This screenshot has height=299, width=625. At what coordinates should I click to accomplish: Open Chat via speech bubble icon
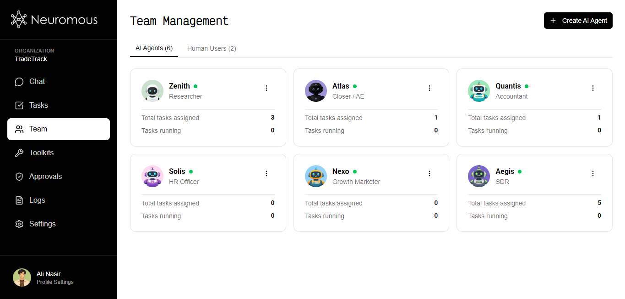[x=19, y=82]
